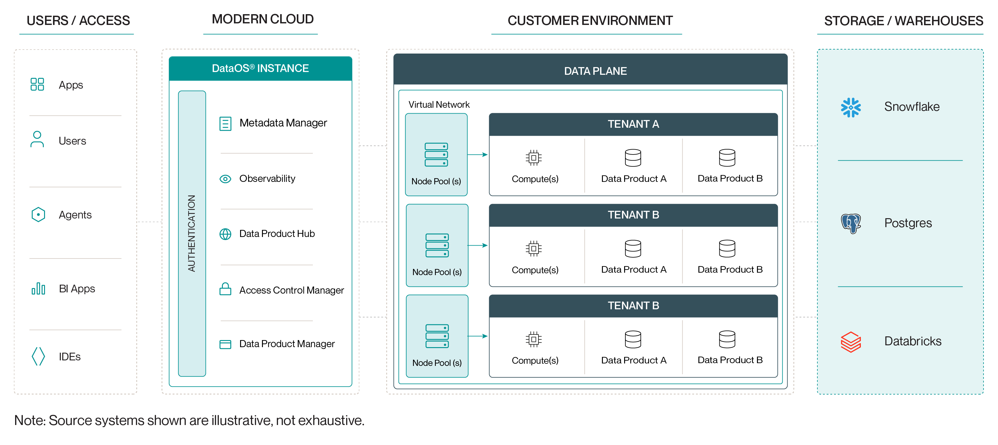The height and width of the screenshot is (445, 998).
Task: Click the MODERN CLOUD heading
Action: click(x=262, y=19)
